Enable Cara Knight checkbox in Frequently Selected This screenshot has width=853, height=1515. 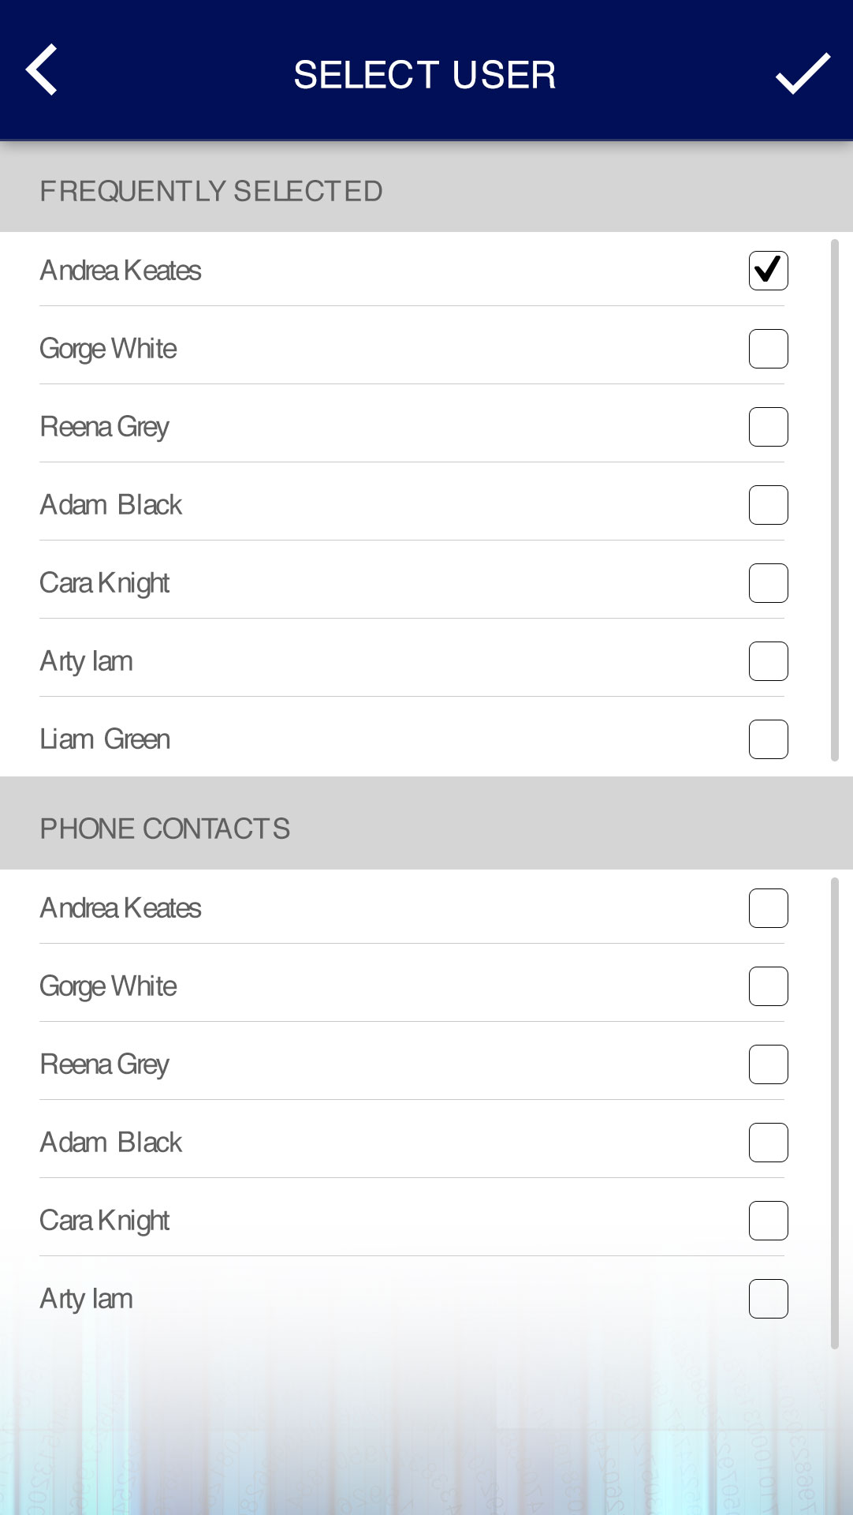point(768,583)
